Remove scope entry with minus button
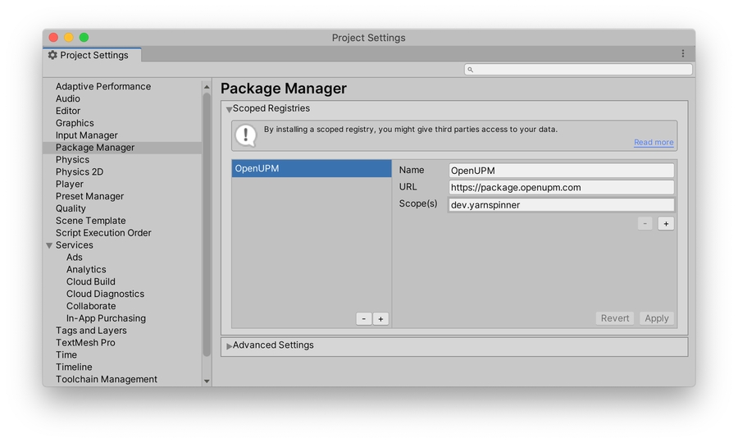Viewport: 738px width, 443px height. pos(645,224)
